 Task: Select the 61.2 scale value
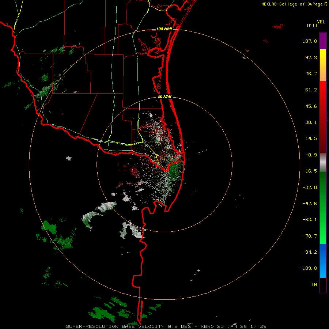311,90
